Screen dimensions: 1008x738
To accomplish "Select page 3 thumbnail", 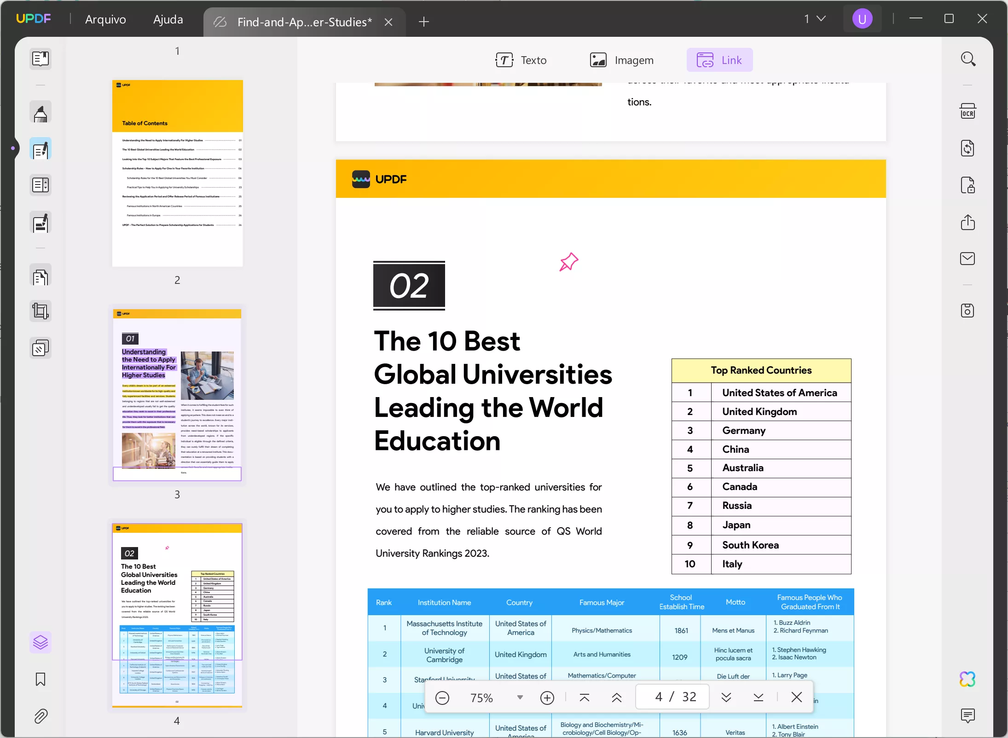I will pos(177,394).
